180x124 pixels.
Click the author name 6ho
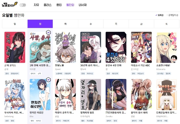31,116
